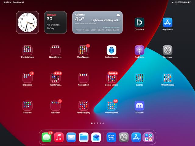Open the Mail app in dock
The image size is (195, 146).
tap(71, 137)
